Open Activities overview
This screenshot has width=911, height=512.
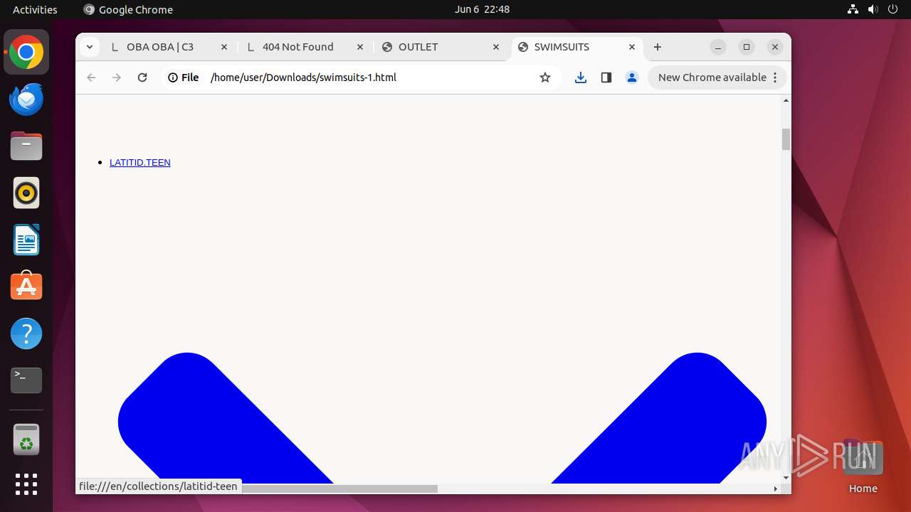pos(35,9)
